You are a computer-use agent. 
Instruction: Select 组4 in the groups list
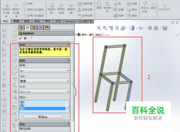[42, 105]
